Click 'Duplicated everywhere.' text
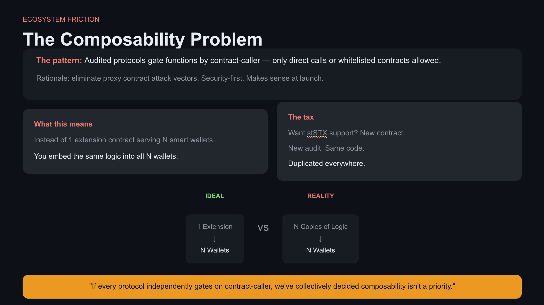This screenshot has height=305, width=544. (x=326, y=163)
